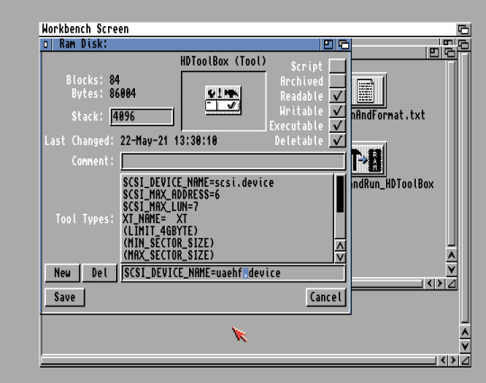Click the outer window depth gadget below the screen gadget

(x=463, y=44)
